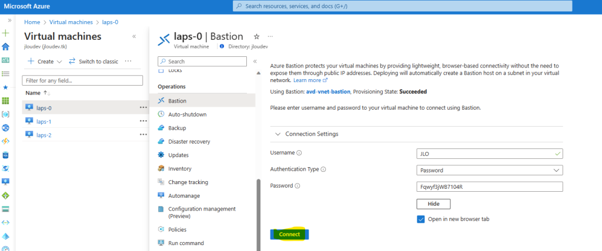Open ellipsis menu next to laps-1

(x=143, y=121)
